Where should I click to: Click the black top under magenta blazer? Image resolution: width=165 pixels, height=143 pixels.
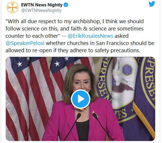coord(83,130)
